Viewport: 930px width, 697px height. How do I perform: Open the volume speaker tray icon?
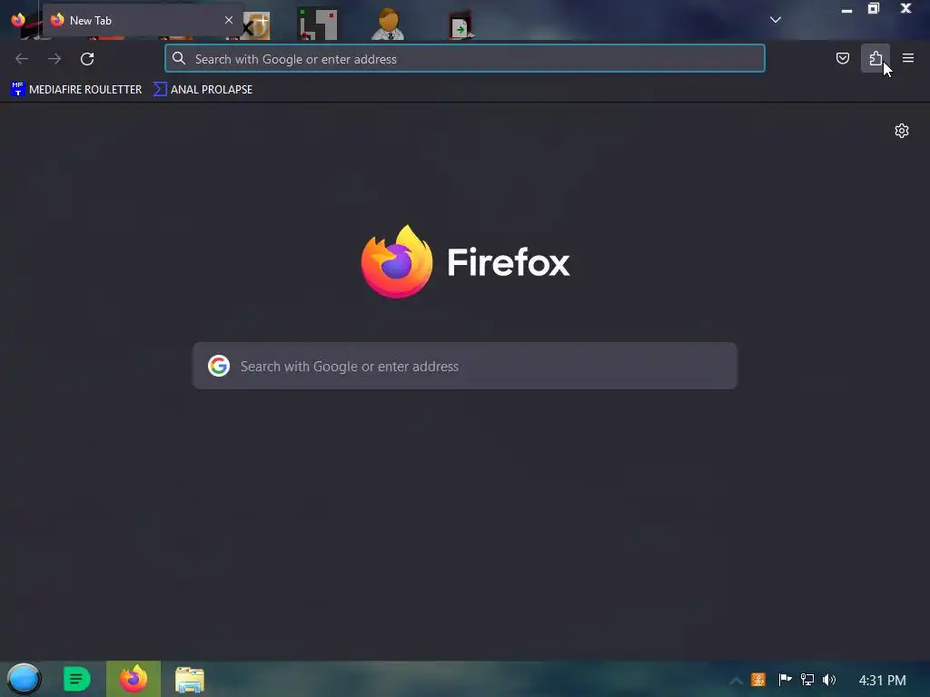(829, 679)
